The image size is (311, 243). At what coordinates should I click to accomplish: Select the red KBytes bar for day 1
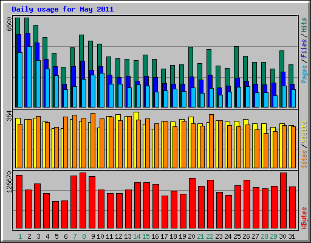[x=19, y=202]
